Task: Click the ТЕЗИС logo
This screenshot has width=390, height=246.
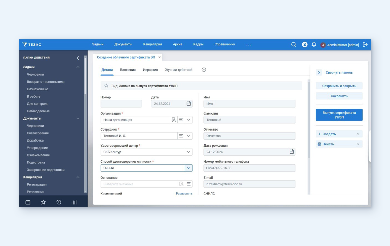Action: pyautogui.click(x=32, y=44)
